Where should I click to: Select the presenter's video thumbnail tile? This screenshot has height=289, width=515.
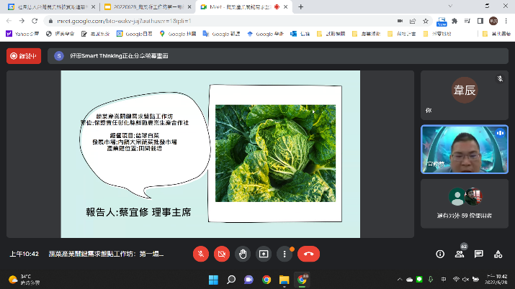point(463,149)
